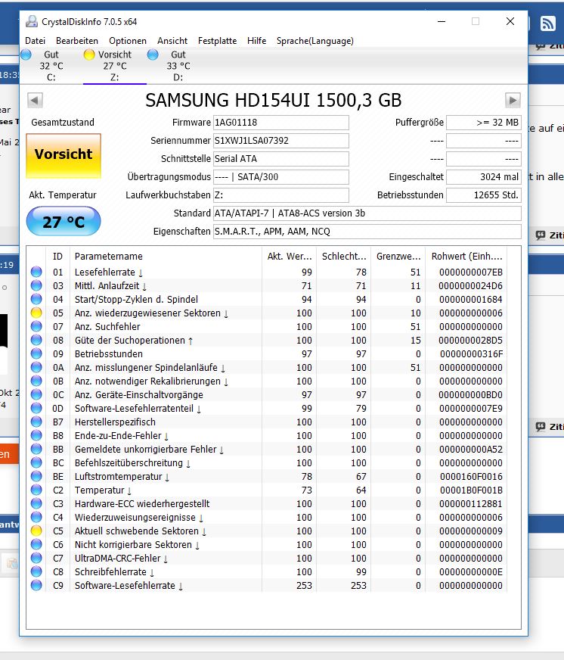Click the SAMSUNG HD154UI 1500,3 GB title
The image size is (564, 660).
click(274, 100)
